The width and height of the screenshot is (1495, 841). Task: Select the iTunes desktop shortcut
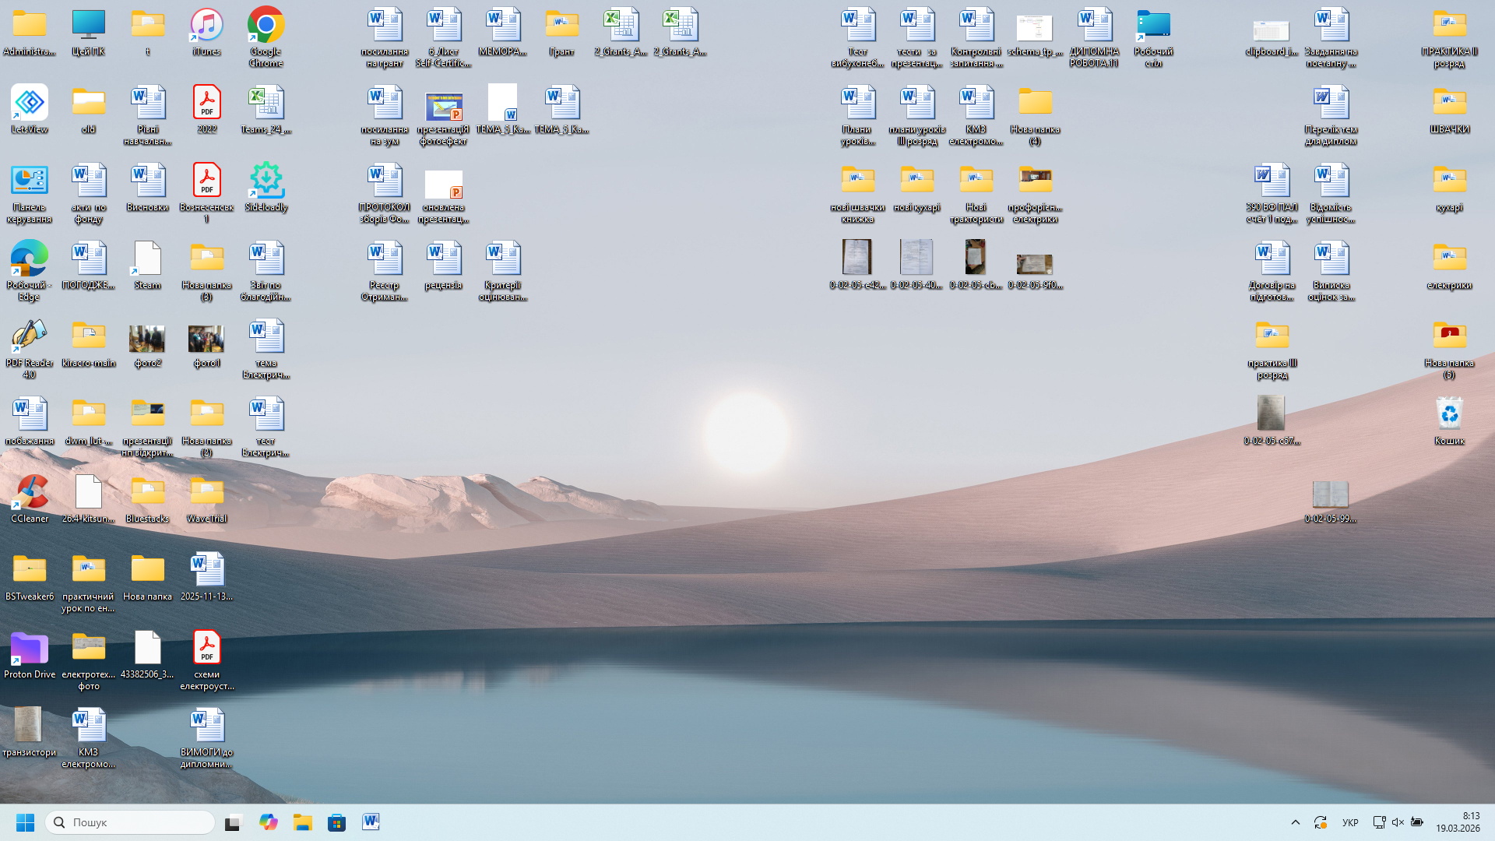(206, 26)
